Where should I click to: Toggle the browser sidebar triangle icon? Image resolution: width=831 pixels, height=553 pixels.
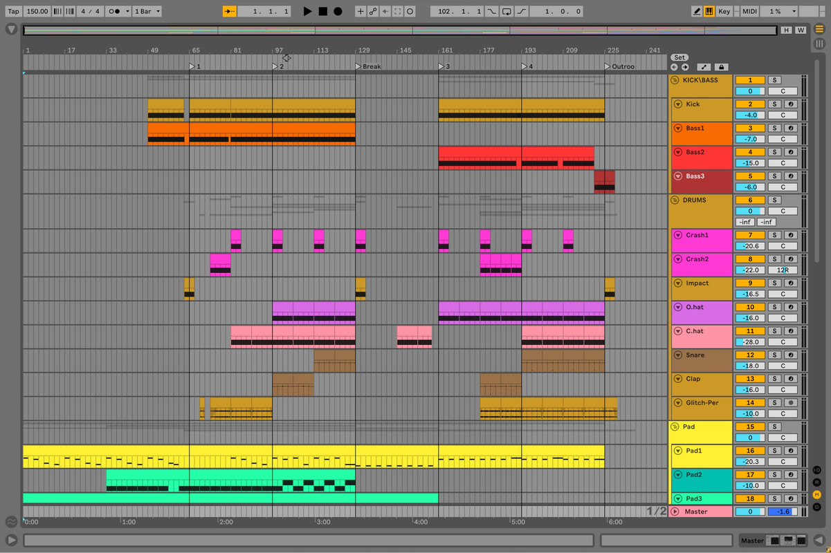[x=11, y=30]
